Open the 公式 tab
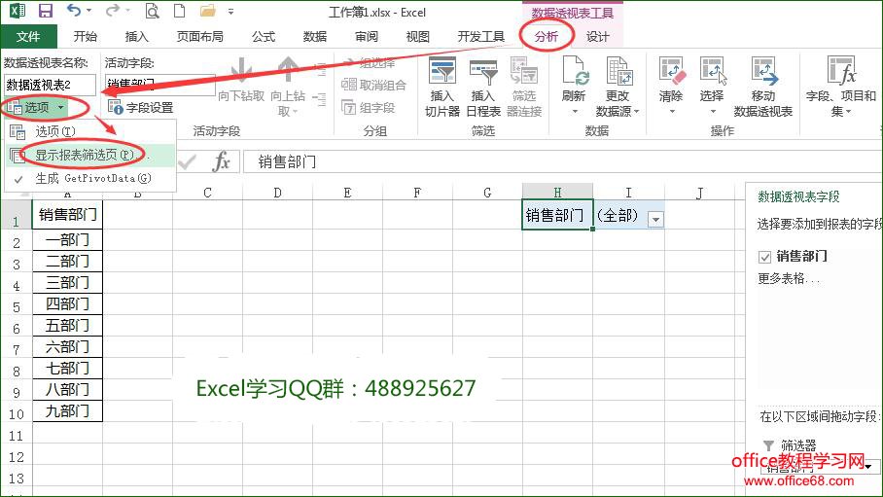 pyautogui.click(x=263, y=37)
